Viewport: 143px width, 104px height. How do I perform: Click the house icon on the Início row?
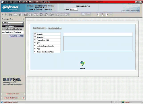point(23,23)
